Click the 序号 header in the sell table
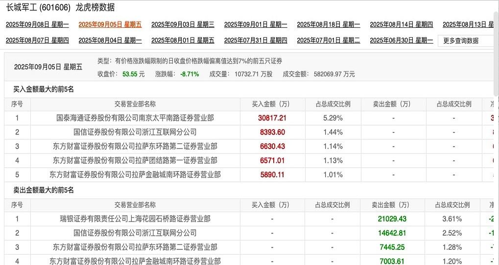 pos(17,205)
